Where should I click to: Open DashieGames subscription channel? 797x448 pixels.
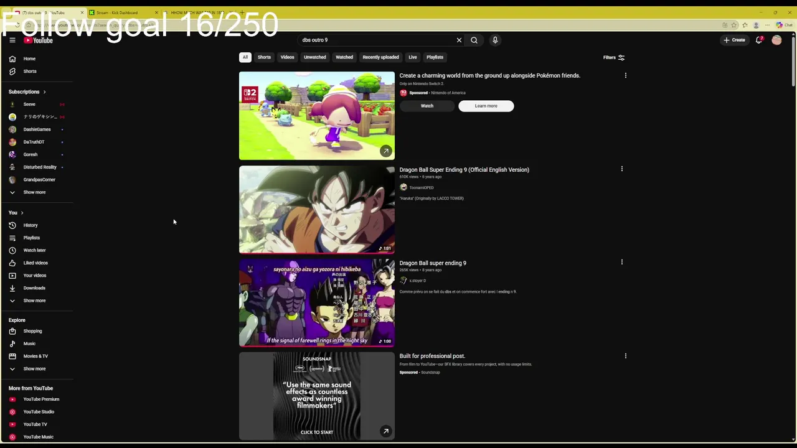[x=37, y=129]
